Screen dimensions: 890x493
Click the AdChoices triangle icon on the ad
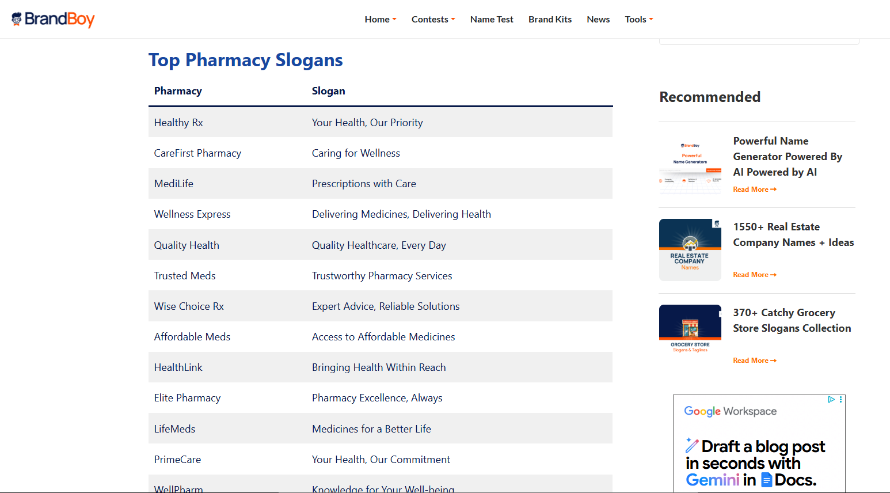pyautogui.click(x=831, y=399)
